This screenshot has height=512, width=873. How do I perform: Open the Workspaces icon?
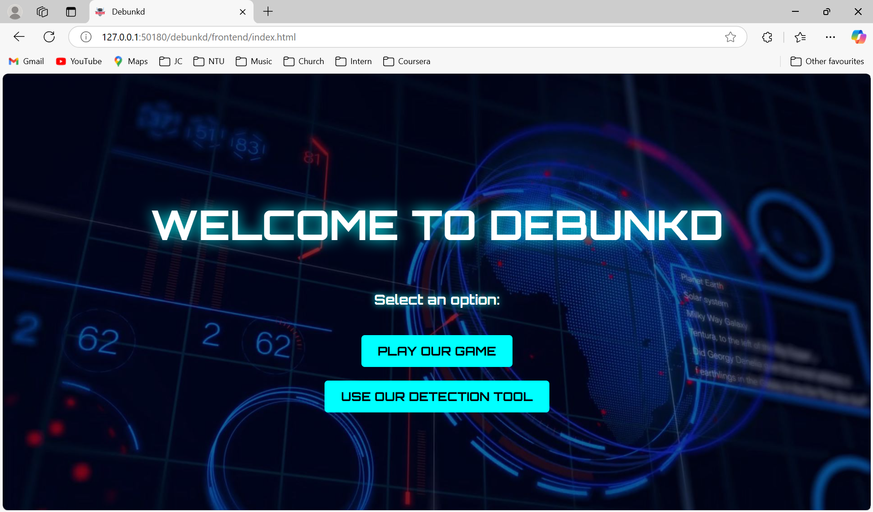pyautogui.click(x=42, y=12)
